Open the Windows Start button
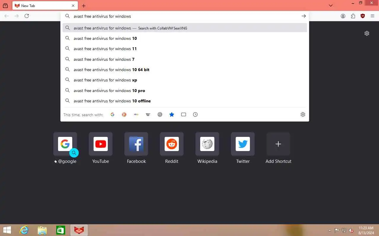 [x=7, y=230]
